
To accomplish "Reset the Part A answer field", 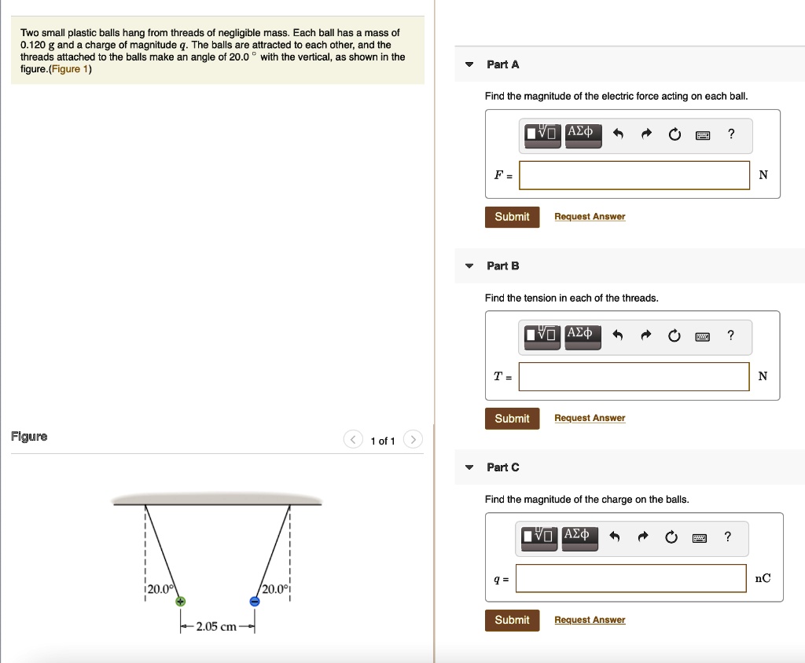I will pos(675,134).
